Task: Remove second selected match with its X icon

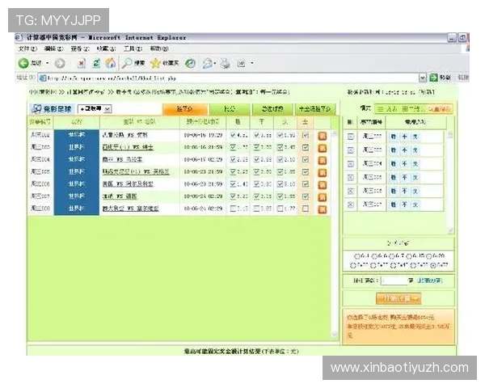Action: click(x=351, y=150)
